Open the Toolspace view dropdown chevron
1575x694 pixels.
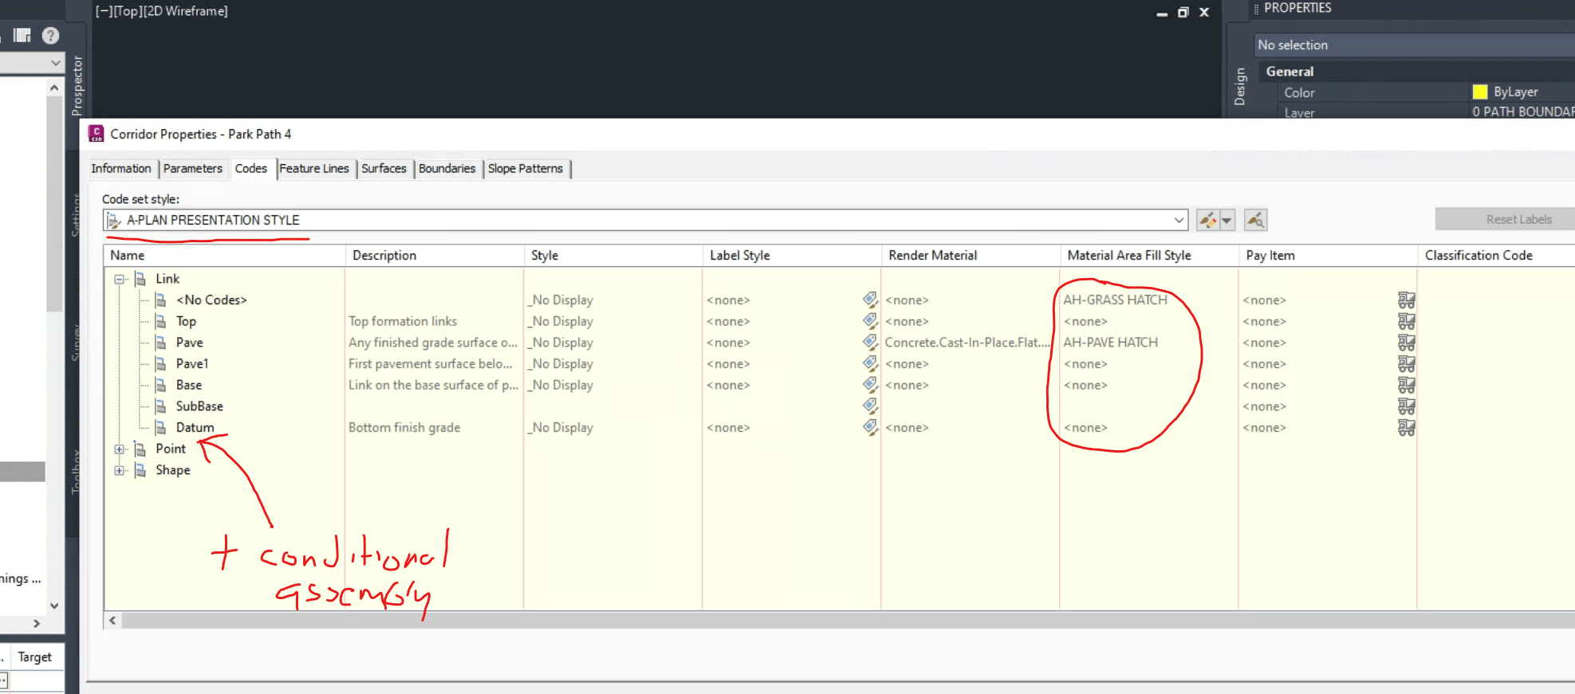coord(55,62)
